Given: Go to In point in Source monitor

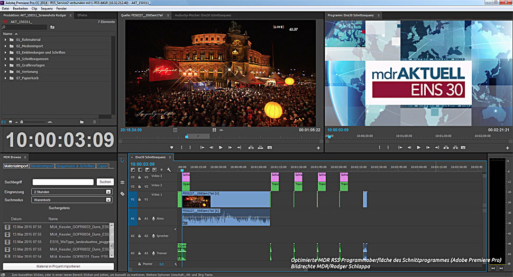Looking at the screenshot, I should (202, 148).
